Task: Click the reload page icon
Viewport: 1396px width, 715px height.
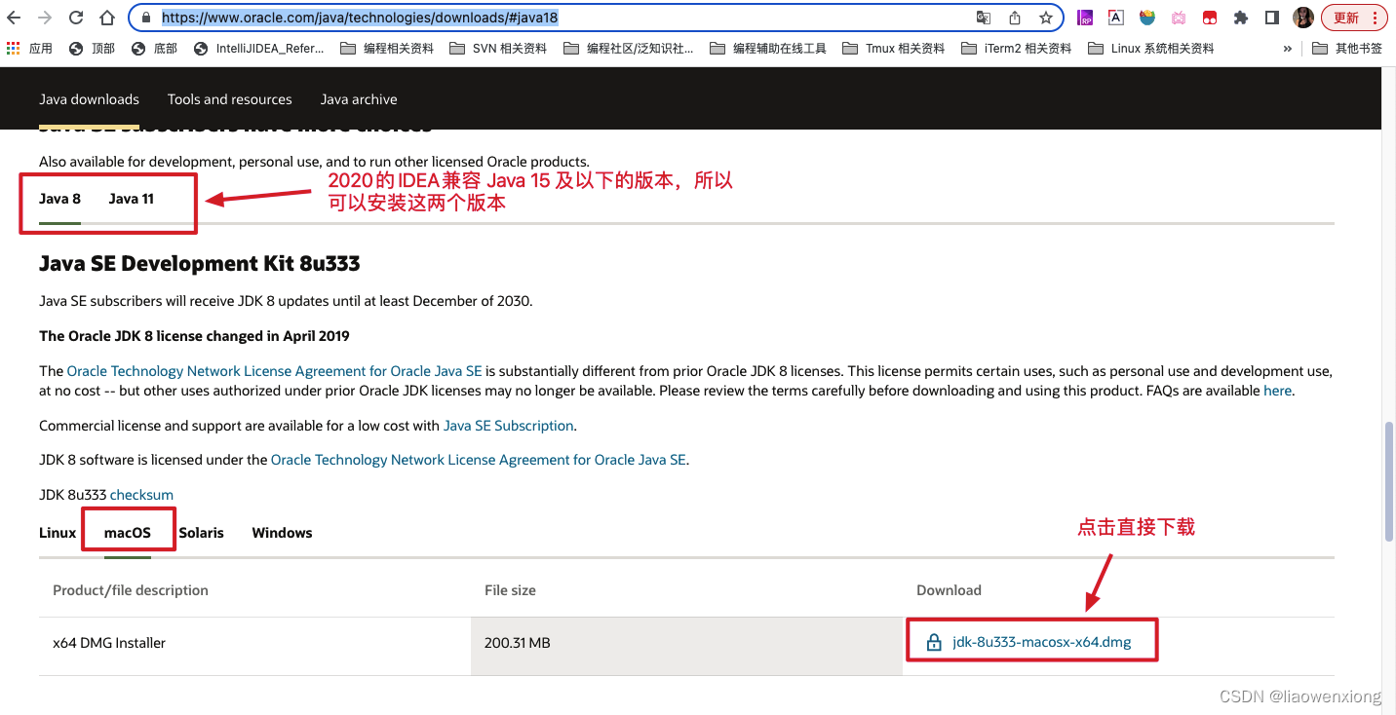Action: (x=76, y=17)
